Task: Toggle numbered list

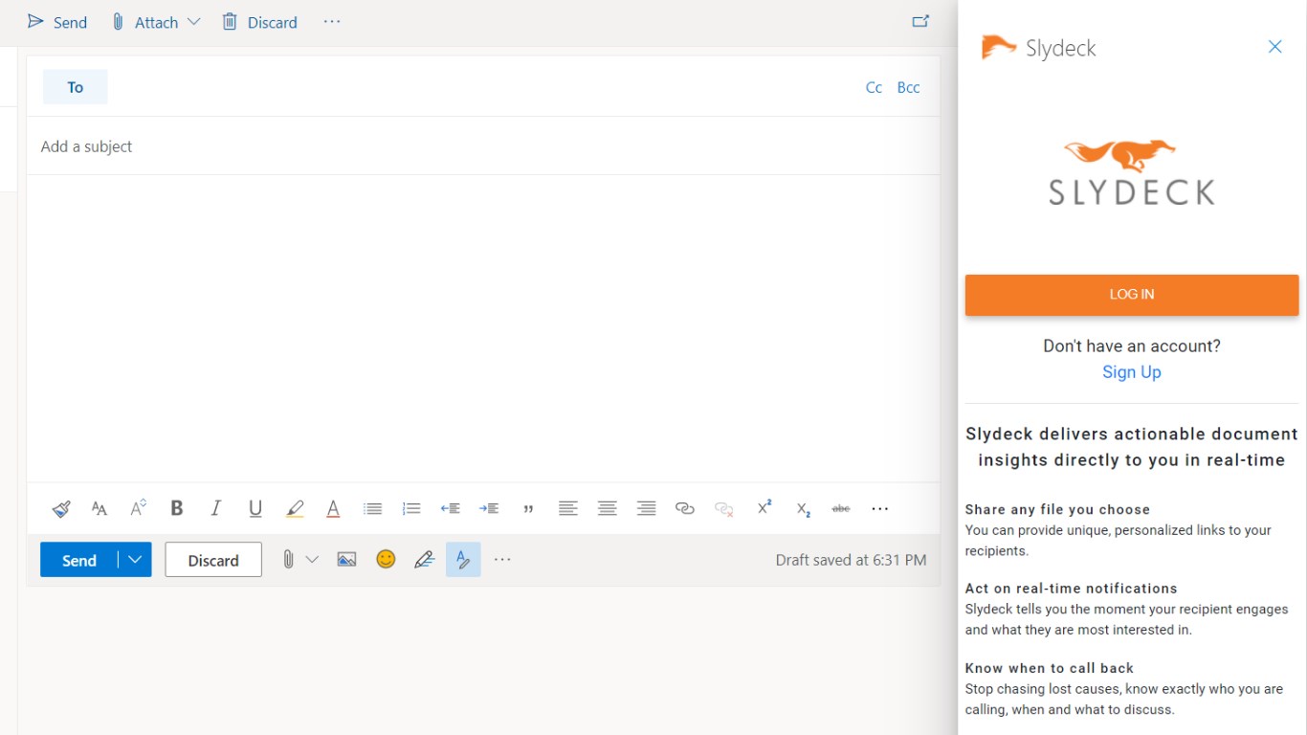Action: [x=411, y=509]
